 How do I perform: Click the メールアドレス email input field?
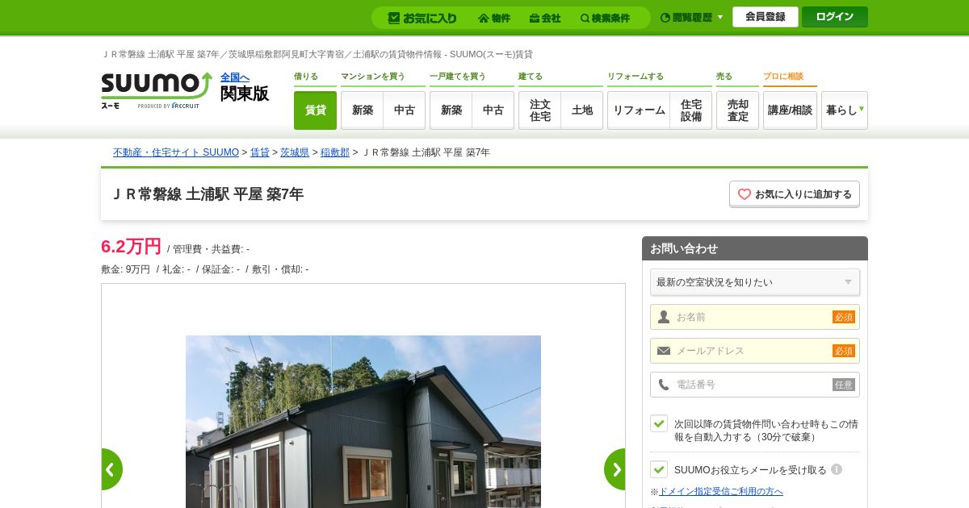[x=755, y=351]
